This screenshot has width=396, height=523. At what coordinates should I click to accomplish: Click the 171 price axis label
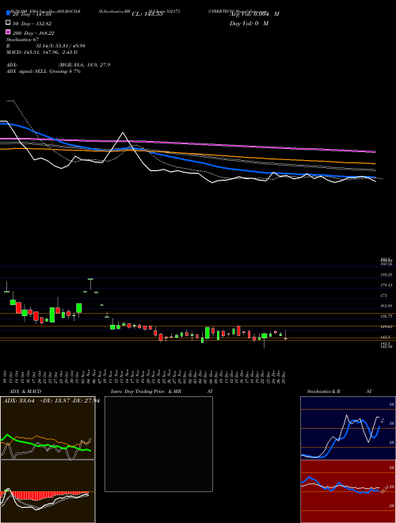(383, 296)
